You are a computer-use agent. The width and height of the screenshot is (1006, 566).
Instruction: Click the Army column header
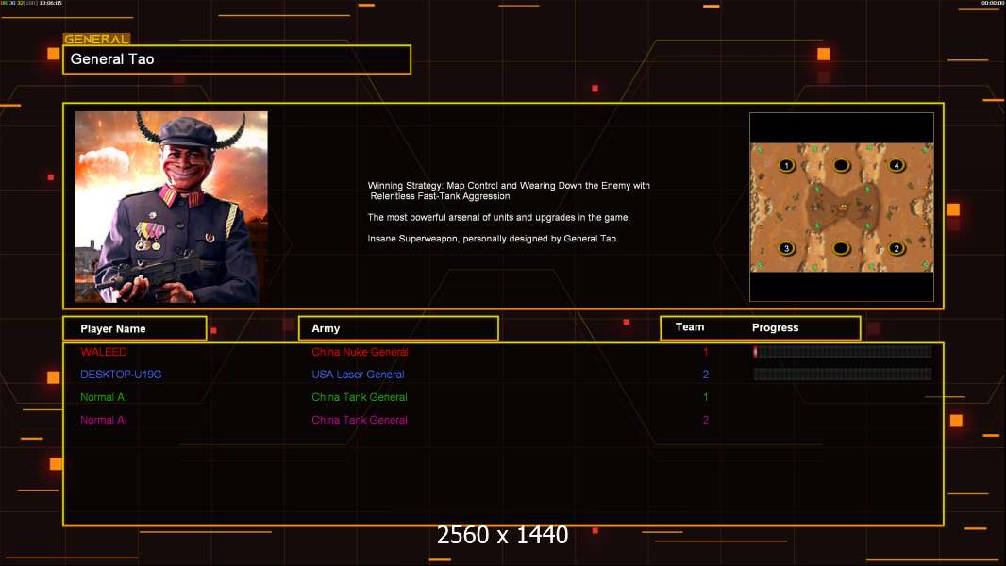pos(398,328)
